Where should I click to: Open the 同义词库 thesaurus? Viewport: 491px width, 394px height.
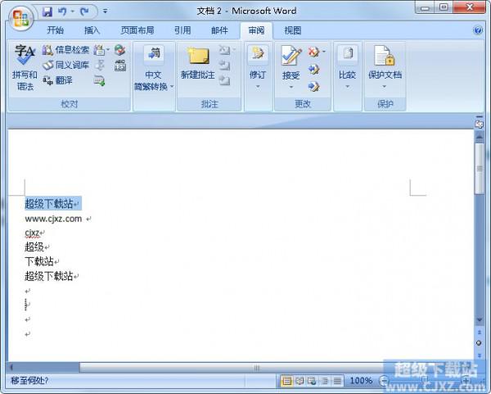click(x=65, y=65)
